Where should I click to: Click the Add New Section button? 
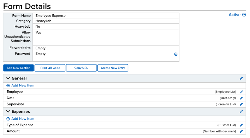coord(18,68)
